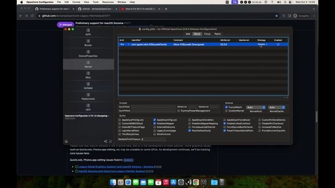Click the Allow IOSkywalk Downgrade comment cell
The width and height of the screenshot is (335, 188).
188,44
